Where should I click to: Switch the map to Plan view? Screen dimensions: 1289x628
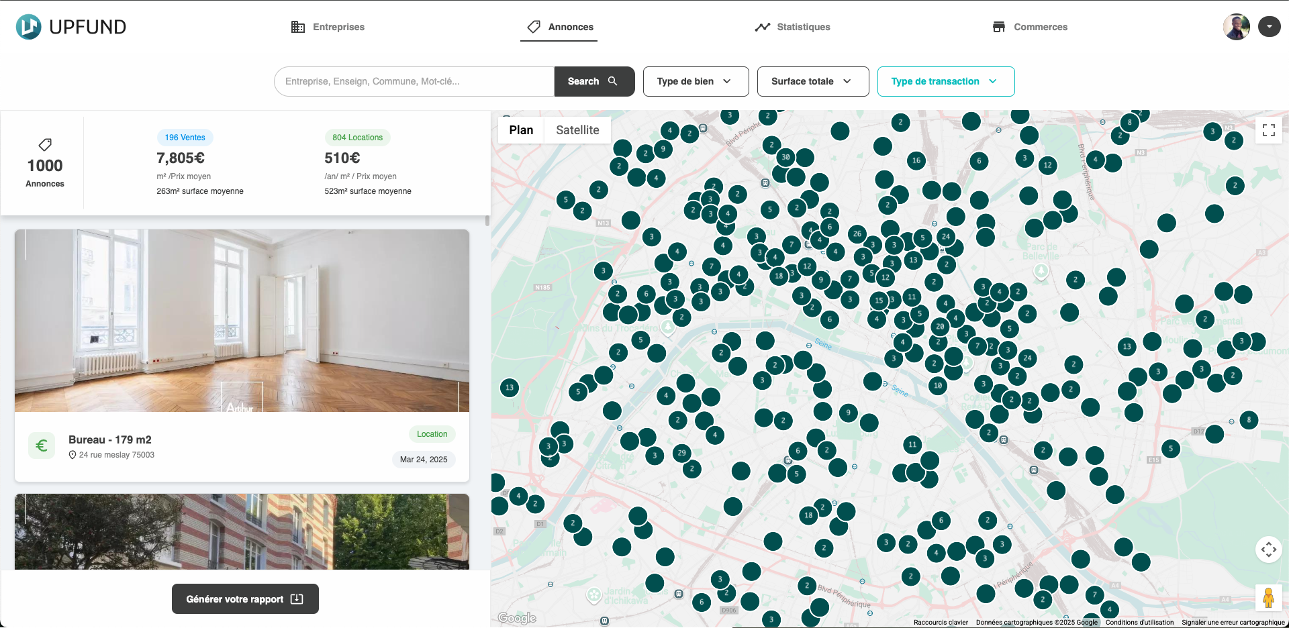(521, 130)
